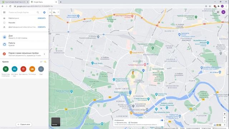Click the John Paul II Hospital marker
Image resolution: width=229 pixels, height=129 pixels.
[132, 16]
